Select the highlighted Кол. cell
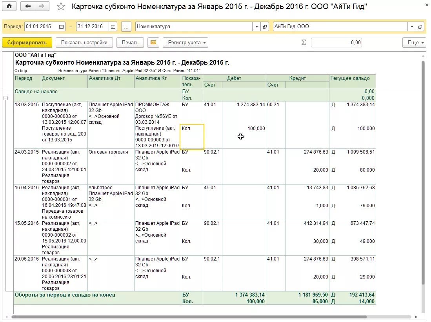 (192, 137)
